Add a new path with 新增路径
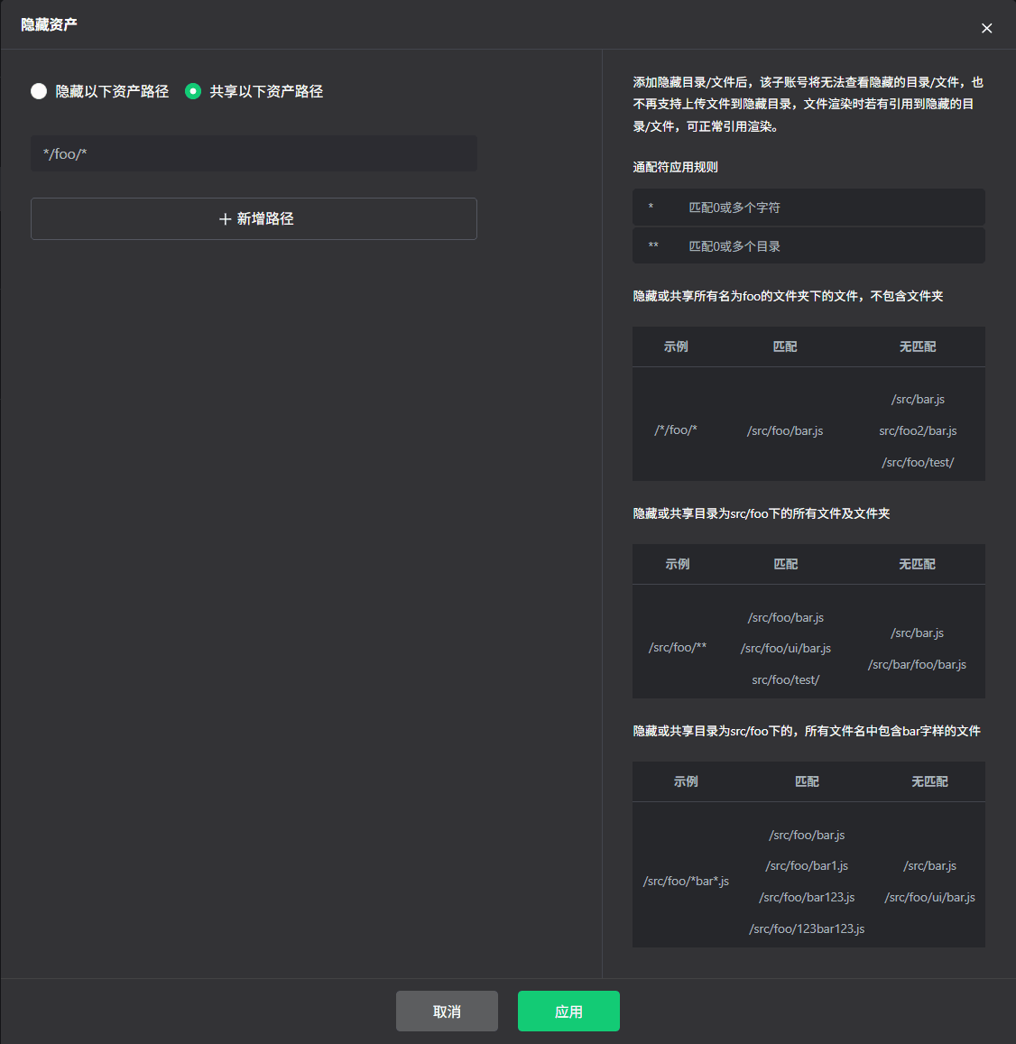The image size is (1016, 1044). [x=254, y=218]
